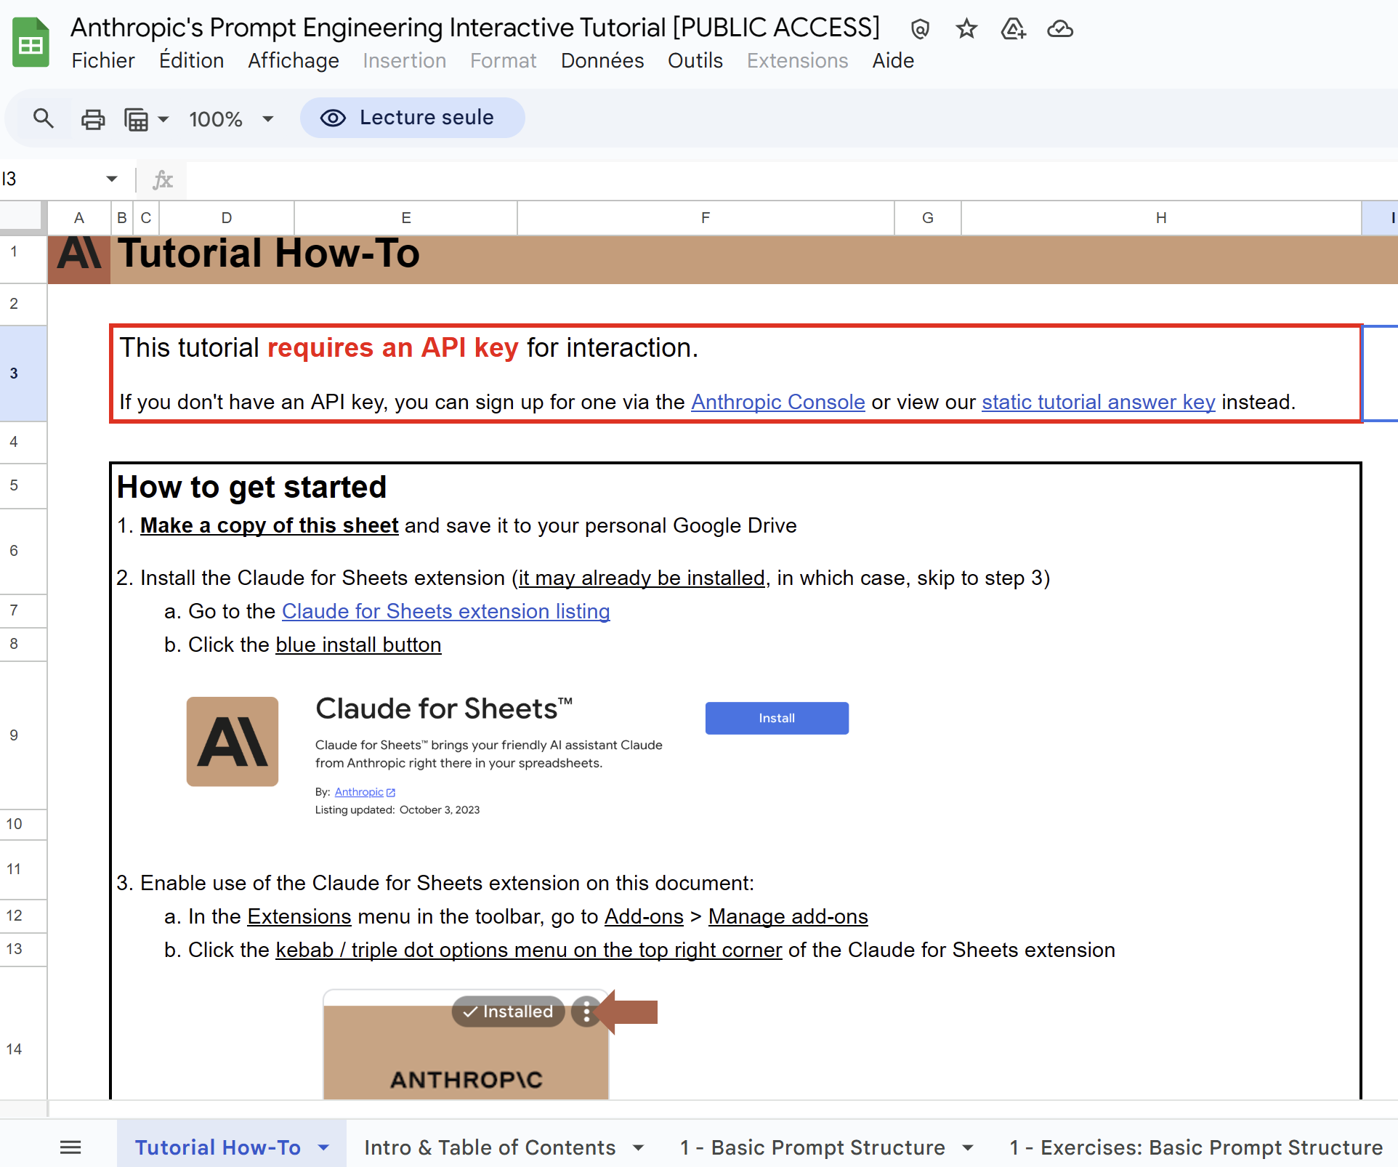Image resolution: width=1398 pixels, height=1167 pixels.
Task: Open the Affichage menu
Action: pos(294,60)
